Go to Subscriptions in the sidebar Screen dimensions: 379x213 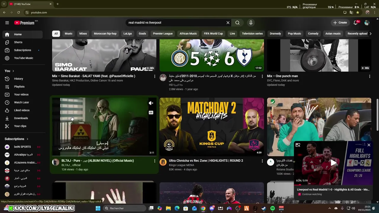pos(23,50)
